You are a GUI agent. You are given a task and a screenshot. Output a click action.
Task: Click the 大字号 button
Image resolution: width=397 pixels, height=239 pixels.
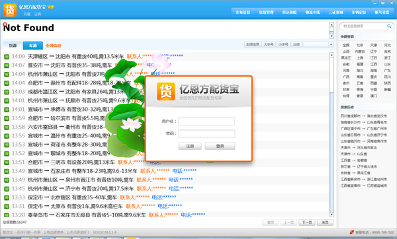tap(269, 44)
